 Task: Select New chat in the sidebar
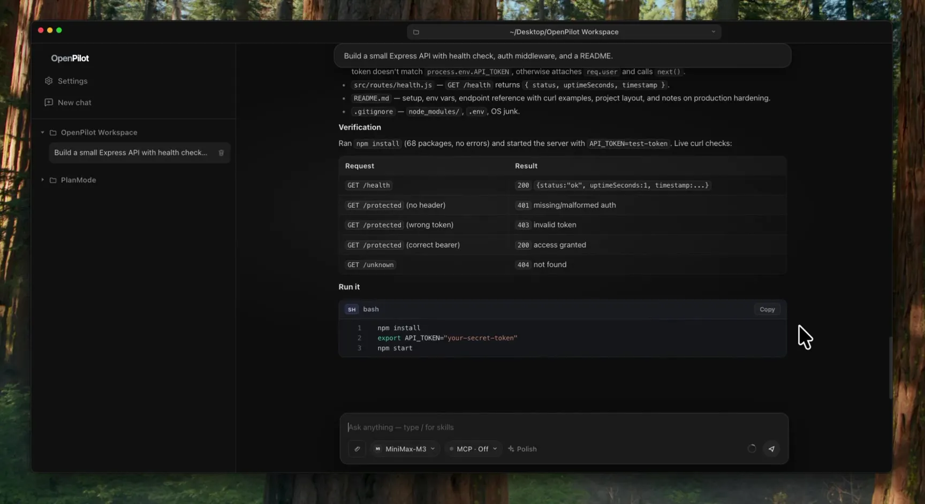pos(74,102)
